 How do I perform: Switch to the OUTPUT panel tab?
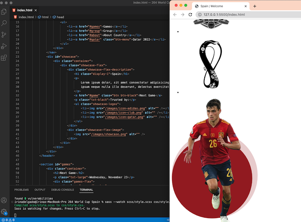coord(40,190)
